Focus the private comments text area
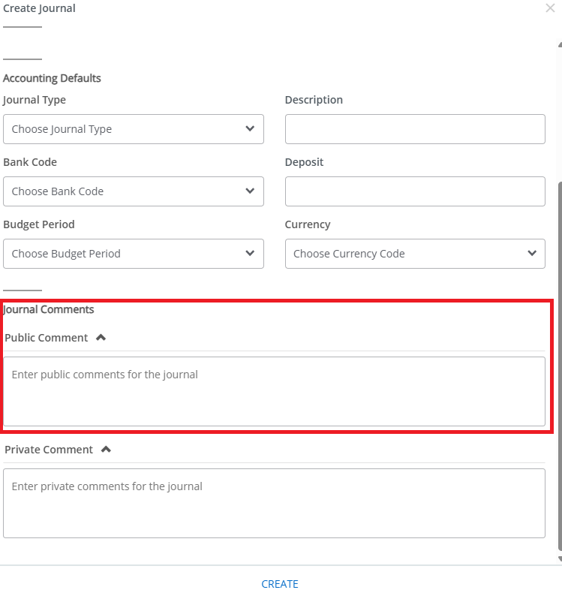 [x=275, y=504]
